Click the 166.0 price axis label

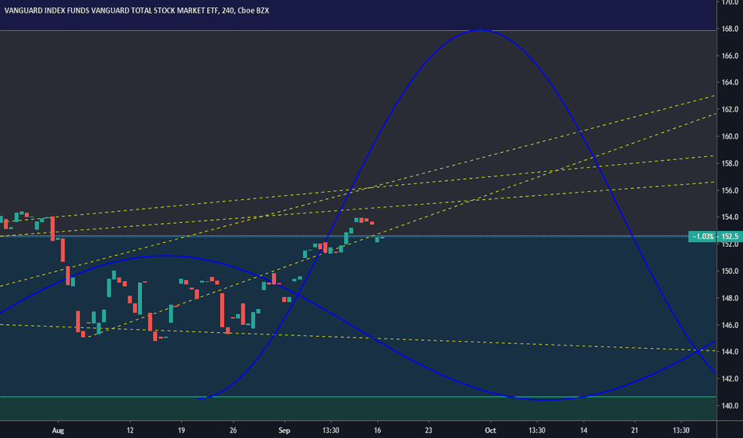729,56
